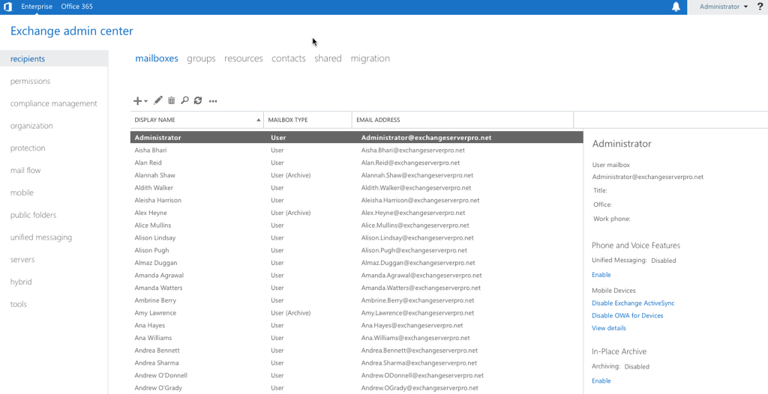Open the contacts tab
This screenshot has width=768, height=394.
tap(289, 58)
